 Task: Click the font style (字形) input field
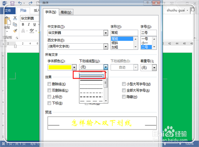click(x=124, y=33)
